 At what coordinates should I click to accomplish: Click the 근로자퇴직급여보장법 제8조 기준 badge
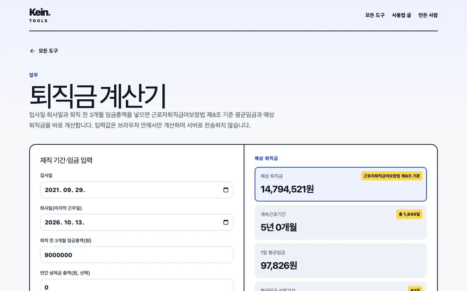(x=392, y=176)
